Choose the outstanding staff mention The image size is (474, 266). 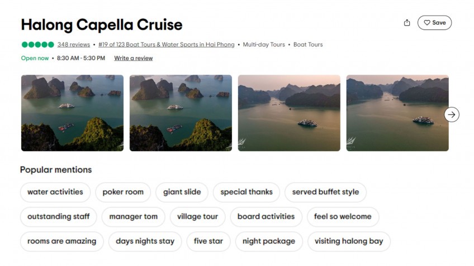[x=59, y=216]
